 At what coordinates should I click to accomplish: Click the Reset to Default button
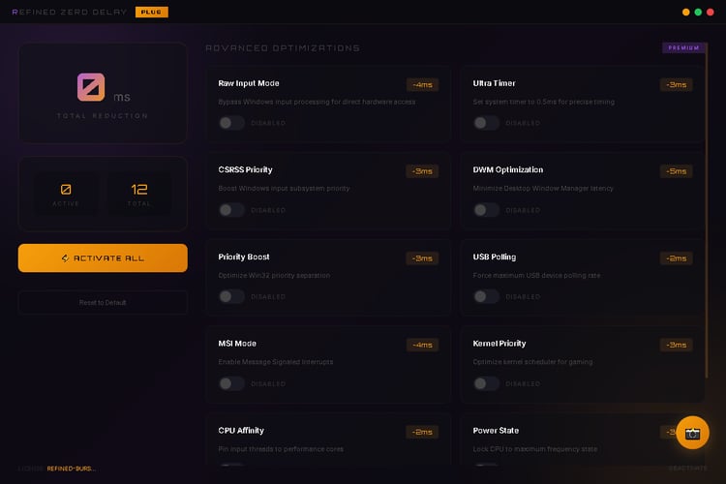tap(103, 302)
